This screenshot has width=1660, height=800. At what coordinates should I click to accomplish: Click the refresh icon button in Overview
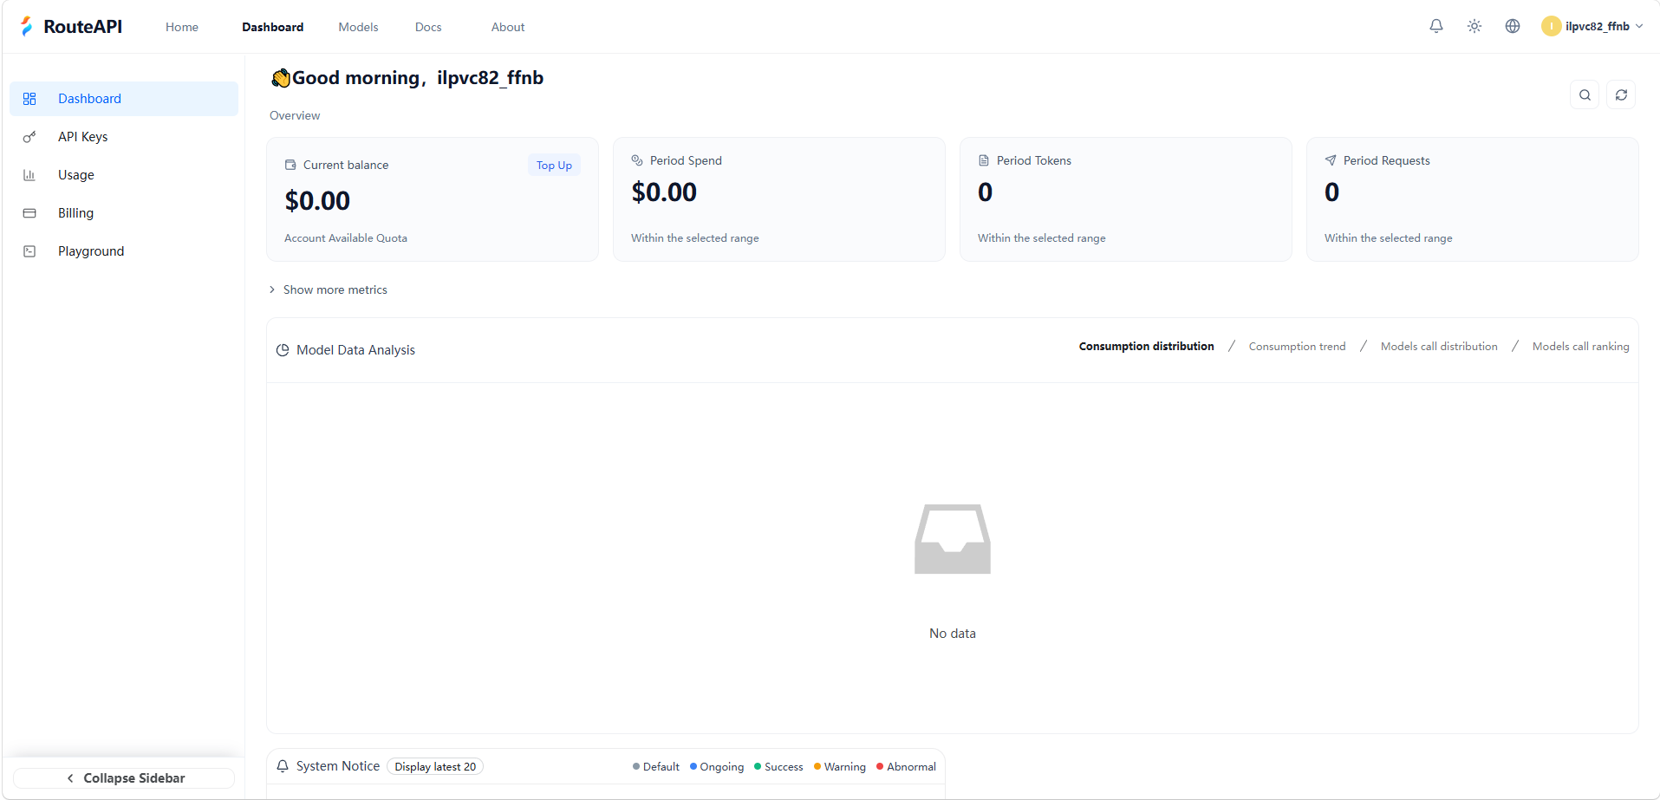click(1621, 94)
